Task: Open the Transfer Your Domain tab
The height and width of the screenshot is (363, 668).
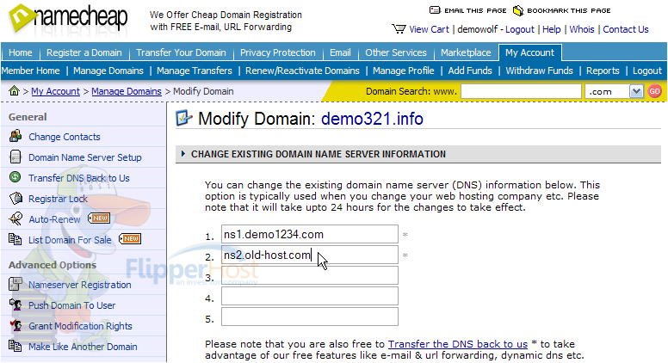Action: [x=181, y=52]
